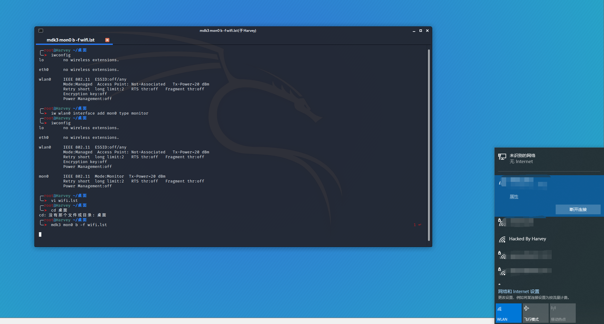Open 网络和 Internet 设置 link
Image resolution: width=604 pixels, height=324 pixels.
coord(519,292)
